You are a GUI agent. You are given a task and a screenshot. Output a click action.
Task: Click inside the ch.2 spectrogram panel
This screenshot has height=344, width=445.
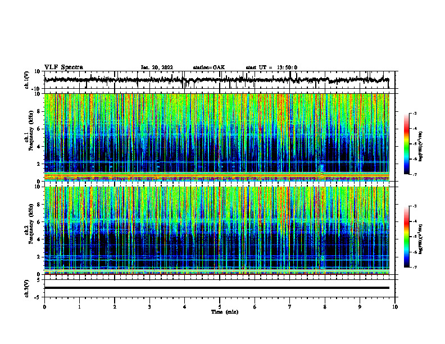tap(217, 230)
